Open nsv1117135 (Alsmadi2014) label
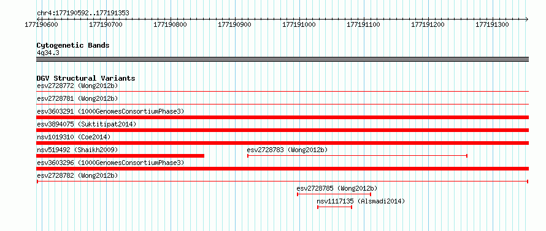 [361, 201]
